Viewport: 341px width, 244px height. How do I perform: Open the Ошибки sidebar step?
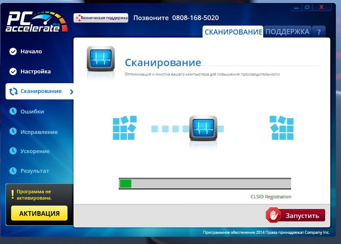(x=32, y=112)
